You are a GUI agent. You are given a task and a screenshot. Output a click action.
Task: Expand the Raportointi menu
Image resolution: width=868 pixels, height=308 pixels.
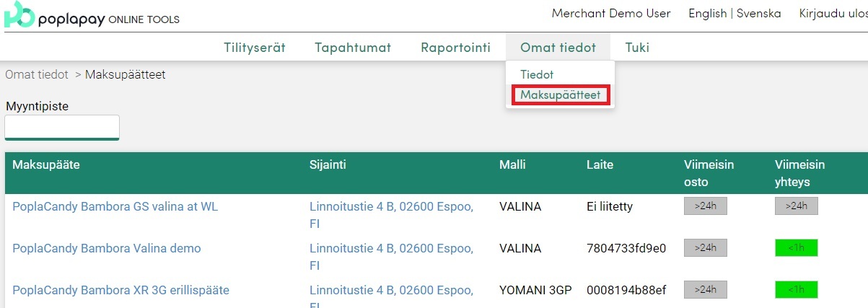(455, 48)
